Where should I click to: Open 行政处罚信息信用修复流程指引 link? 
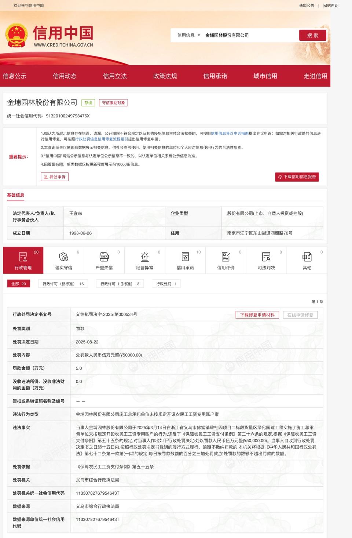102,139
